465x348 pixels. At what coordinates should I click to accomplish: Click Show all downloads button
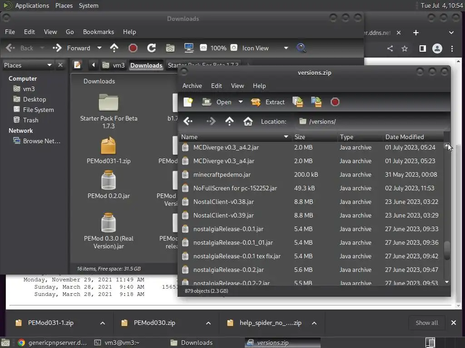tap(427, 323)
